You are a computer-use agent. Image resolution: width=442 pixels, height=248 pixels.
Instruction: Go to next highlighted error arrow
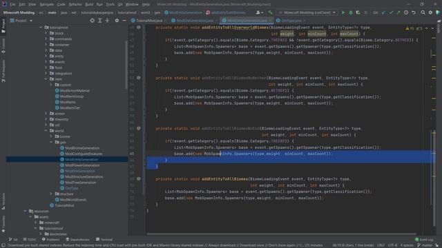[433, 28]
